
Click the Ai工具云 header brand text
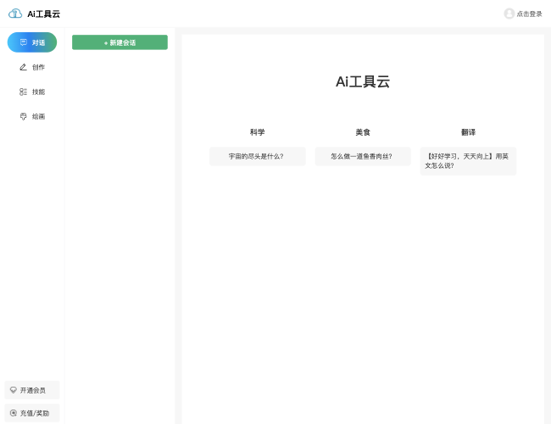pyautogui.click(x=43, y=14)
